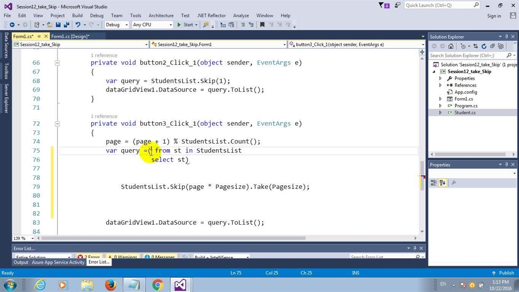Toggle the 0 Messages filter button

(160, 257)
